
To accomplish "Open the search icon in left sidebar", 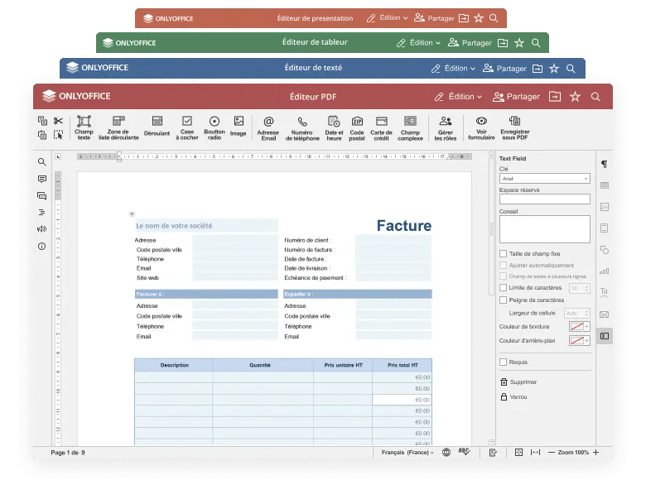I will tap(41, 161).
